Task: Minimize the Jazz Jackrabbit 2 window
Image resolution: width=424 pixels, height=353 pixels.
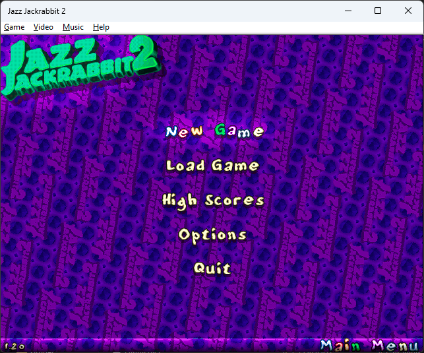Action: (x=348, y=11)
